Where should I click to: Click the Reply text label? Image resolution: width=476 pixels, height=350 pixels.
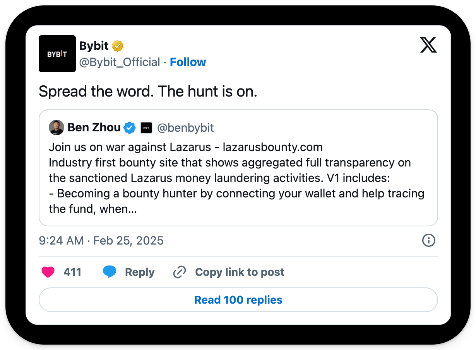140,272
